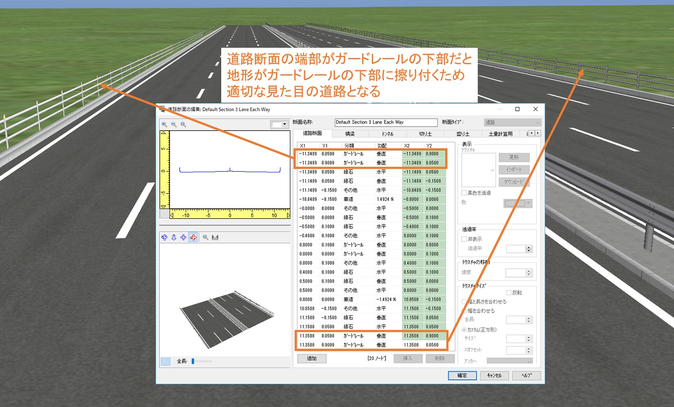Expand the 色 color dropdown

pos(518,203)
